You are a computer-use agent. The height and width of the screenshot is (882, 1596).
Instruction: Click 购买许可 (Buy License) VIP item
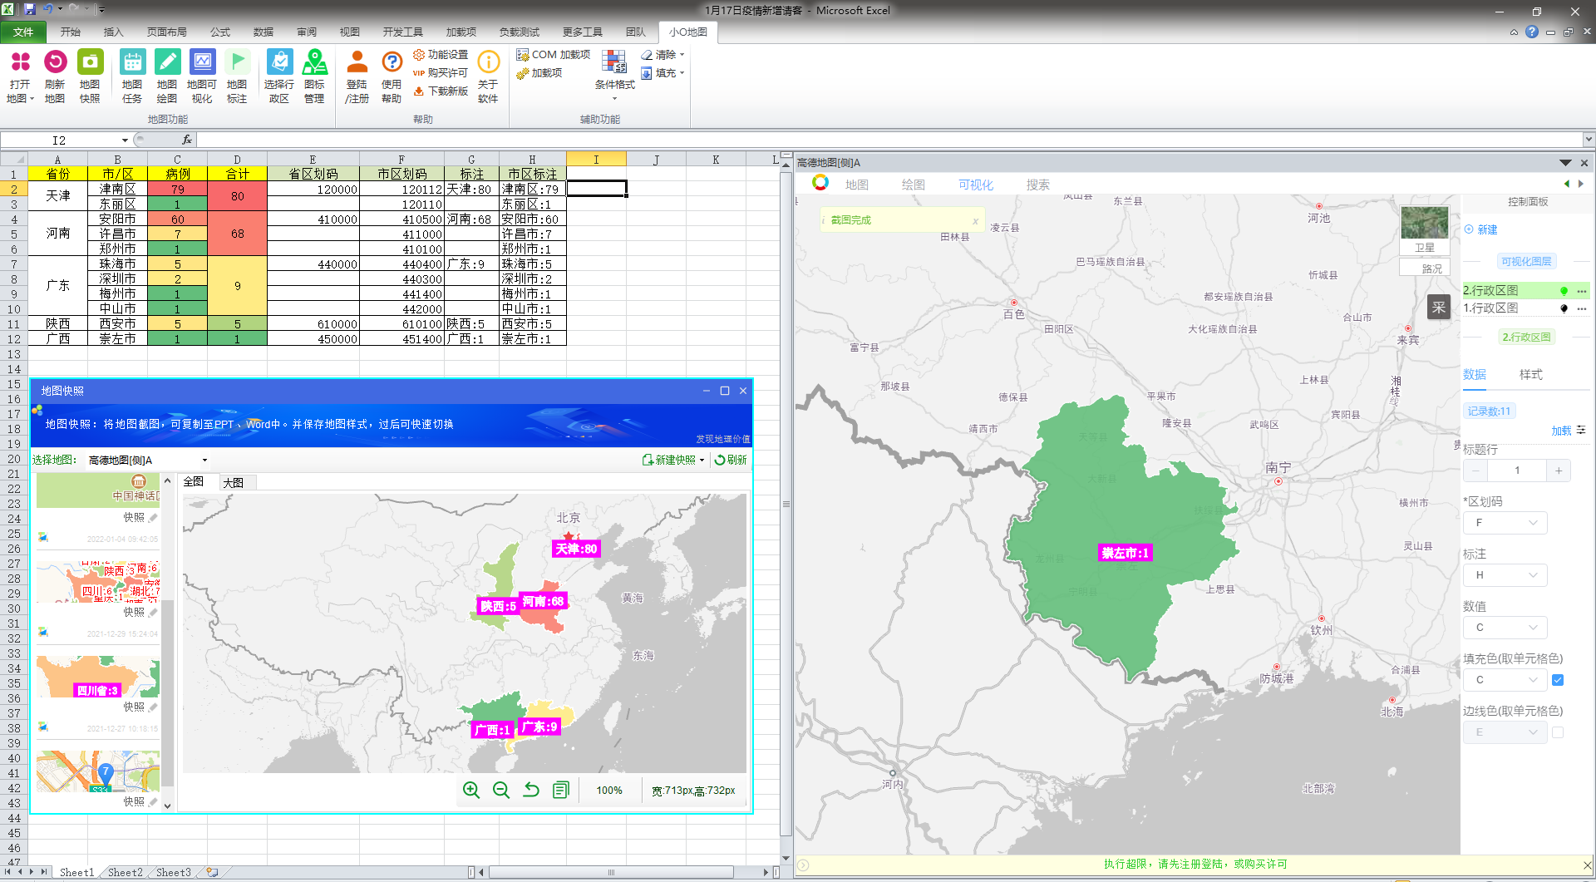[x=441, y=73]
